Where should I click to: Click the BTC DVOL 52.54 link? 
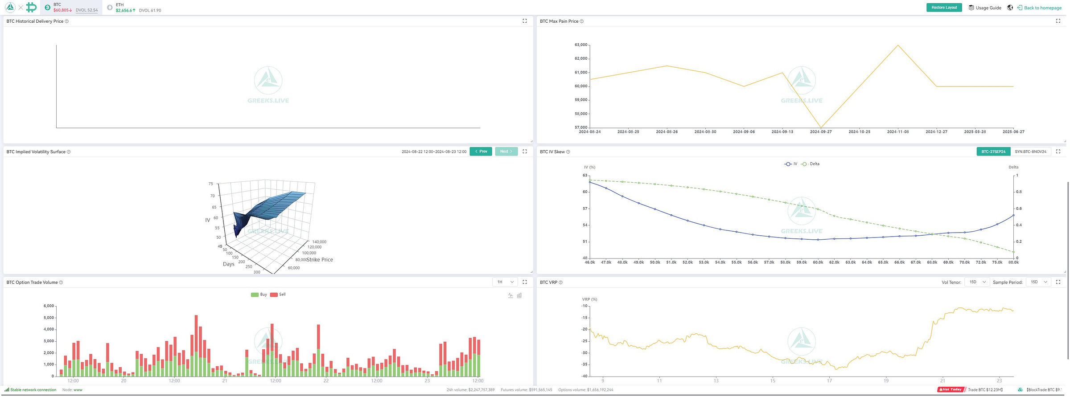(x=86, y=10)
